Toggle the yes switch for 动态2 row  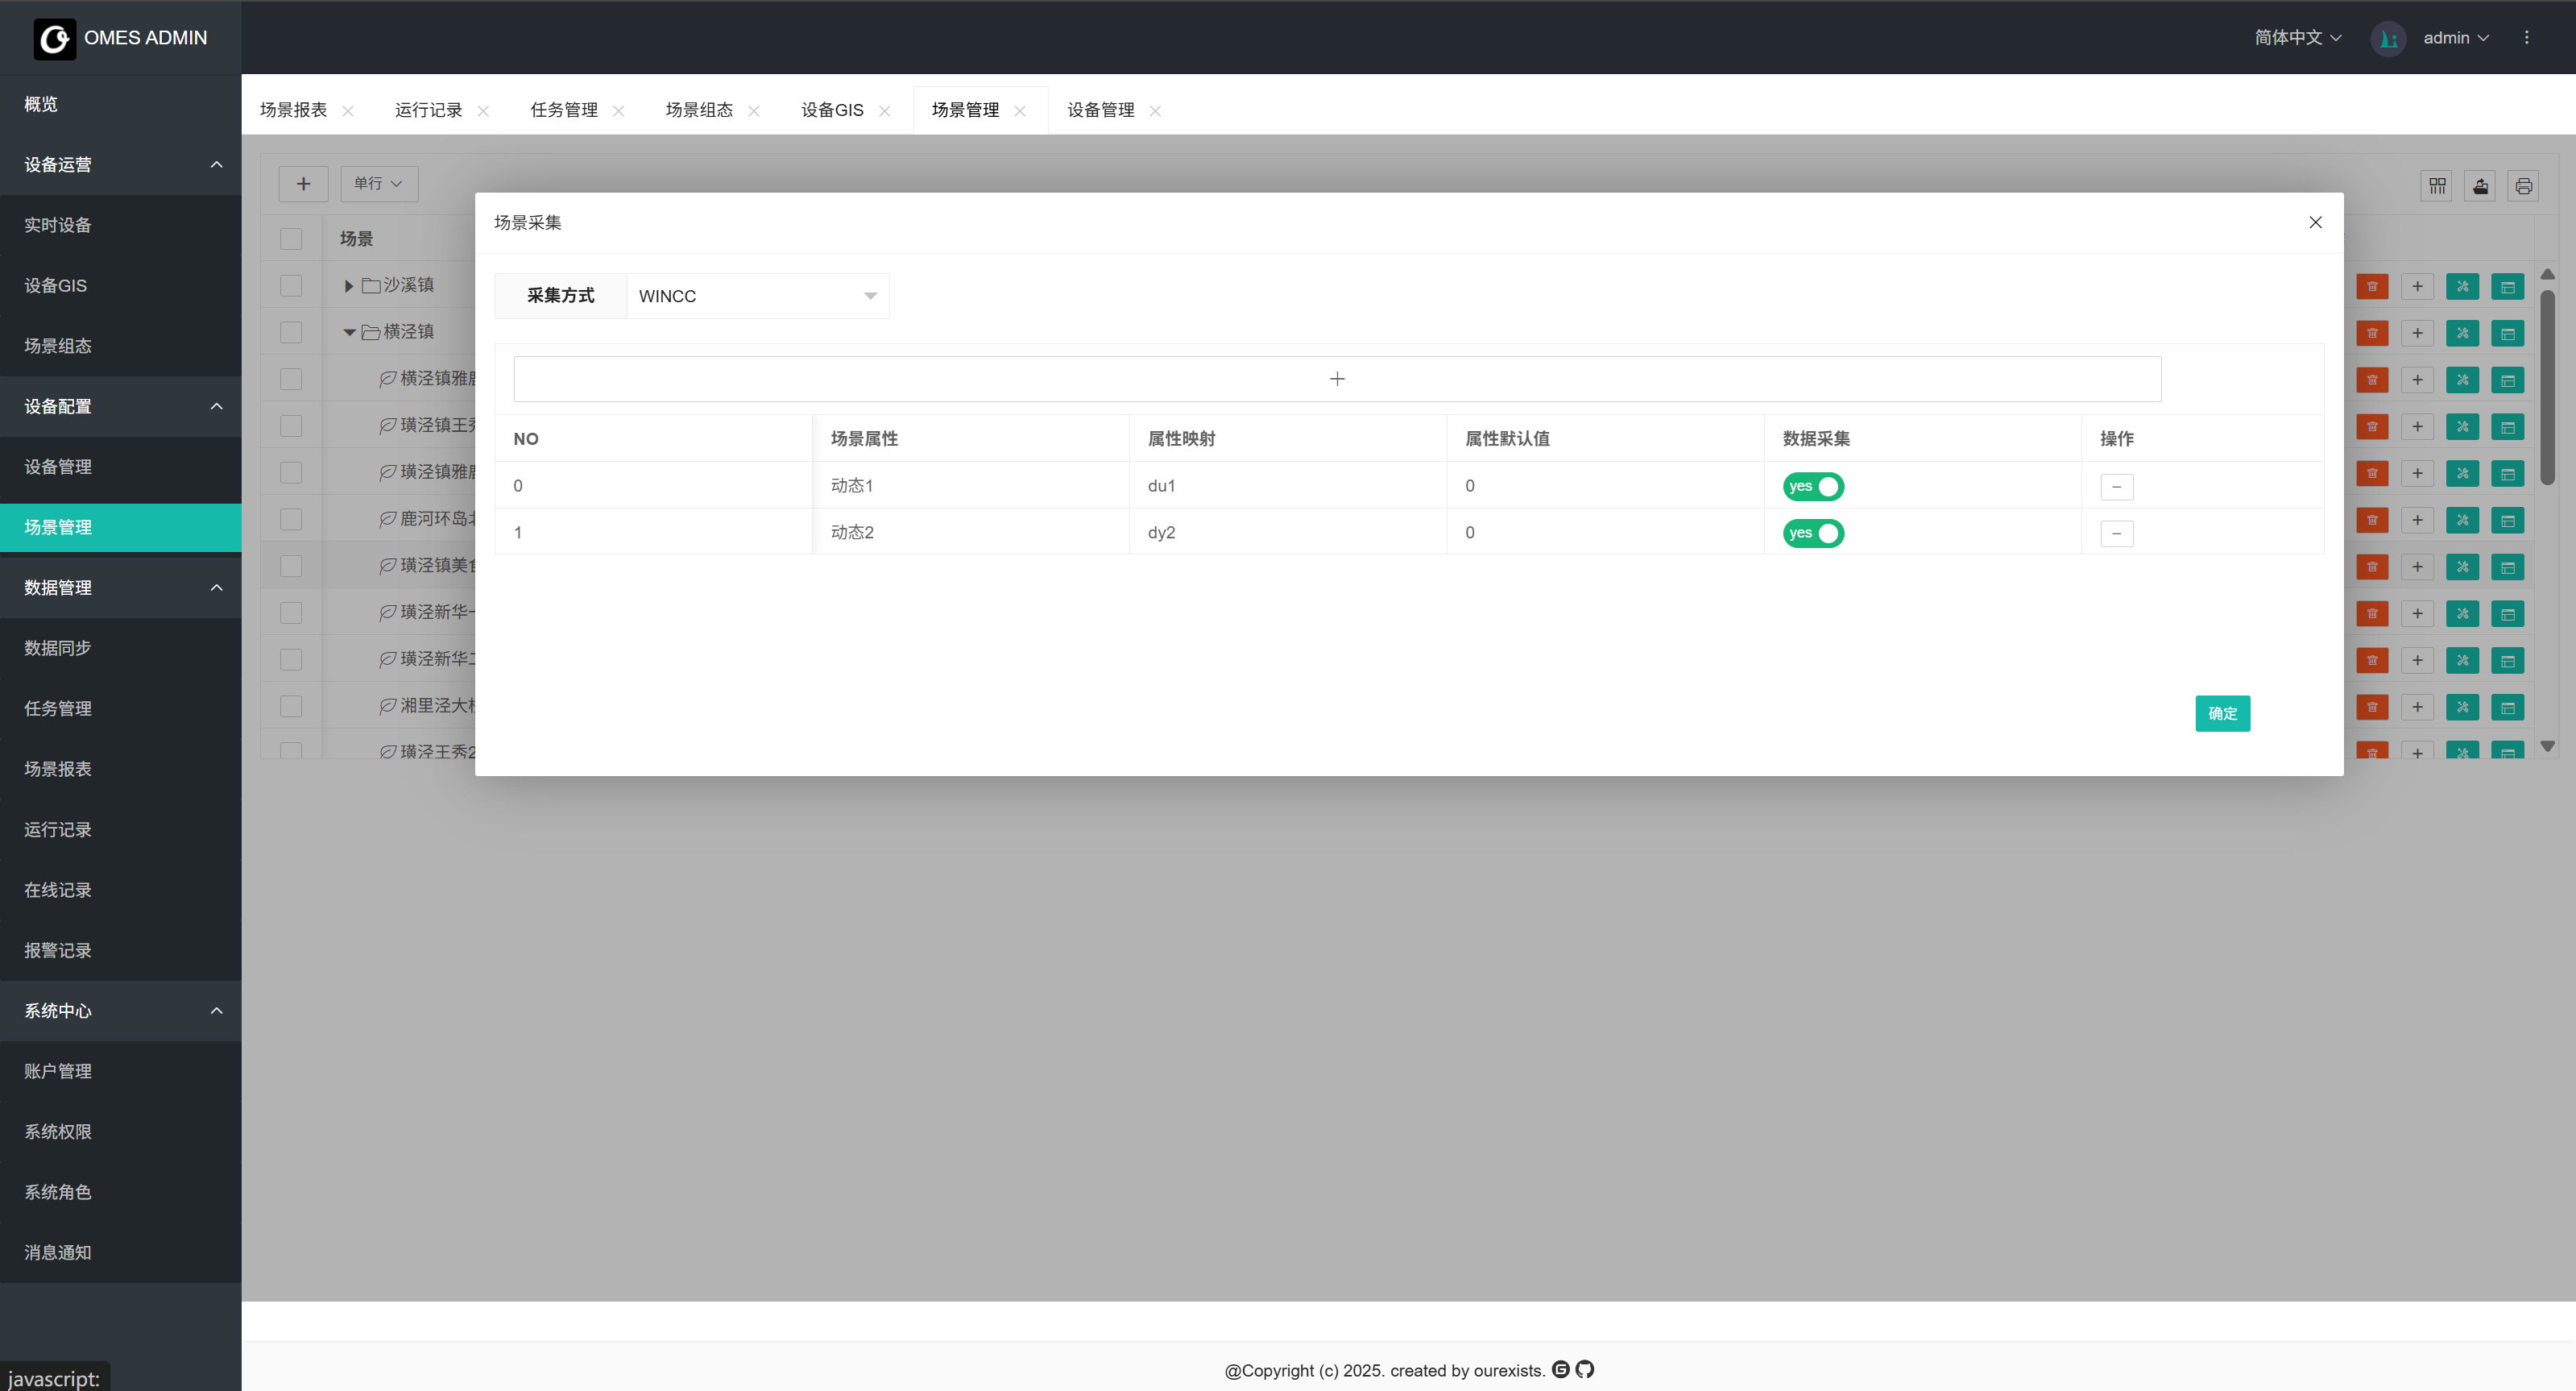point(1813,534)
